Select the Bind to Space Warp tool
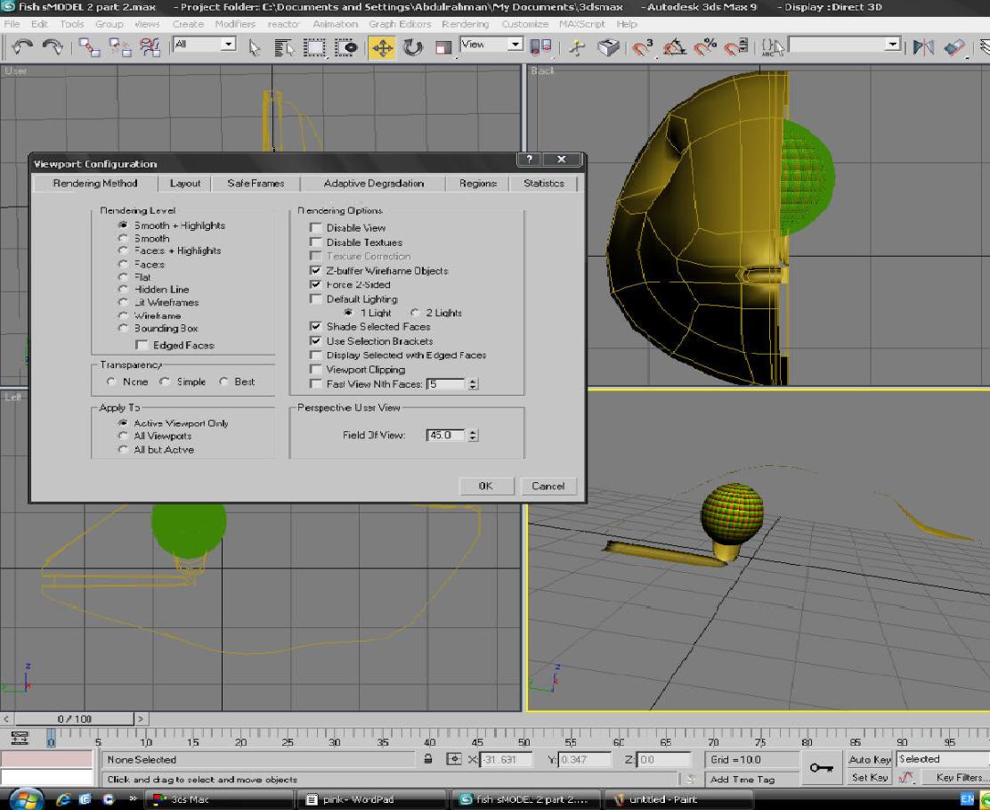This screenshot has width=990, height=810. [150, 47]
